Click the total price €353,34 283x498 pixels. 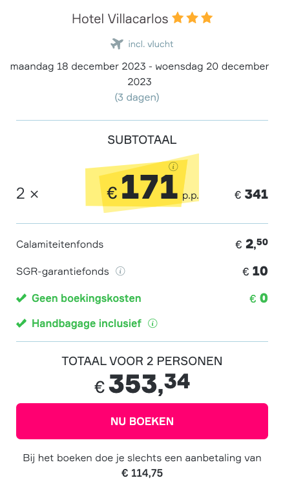pyautogui.click(x=142, y=384)
